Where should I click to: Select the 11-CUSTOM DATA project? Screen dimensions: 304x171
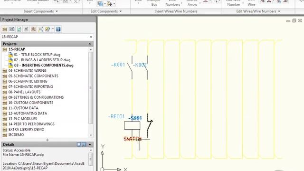(x=23, y=108)
